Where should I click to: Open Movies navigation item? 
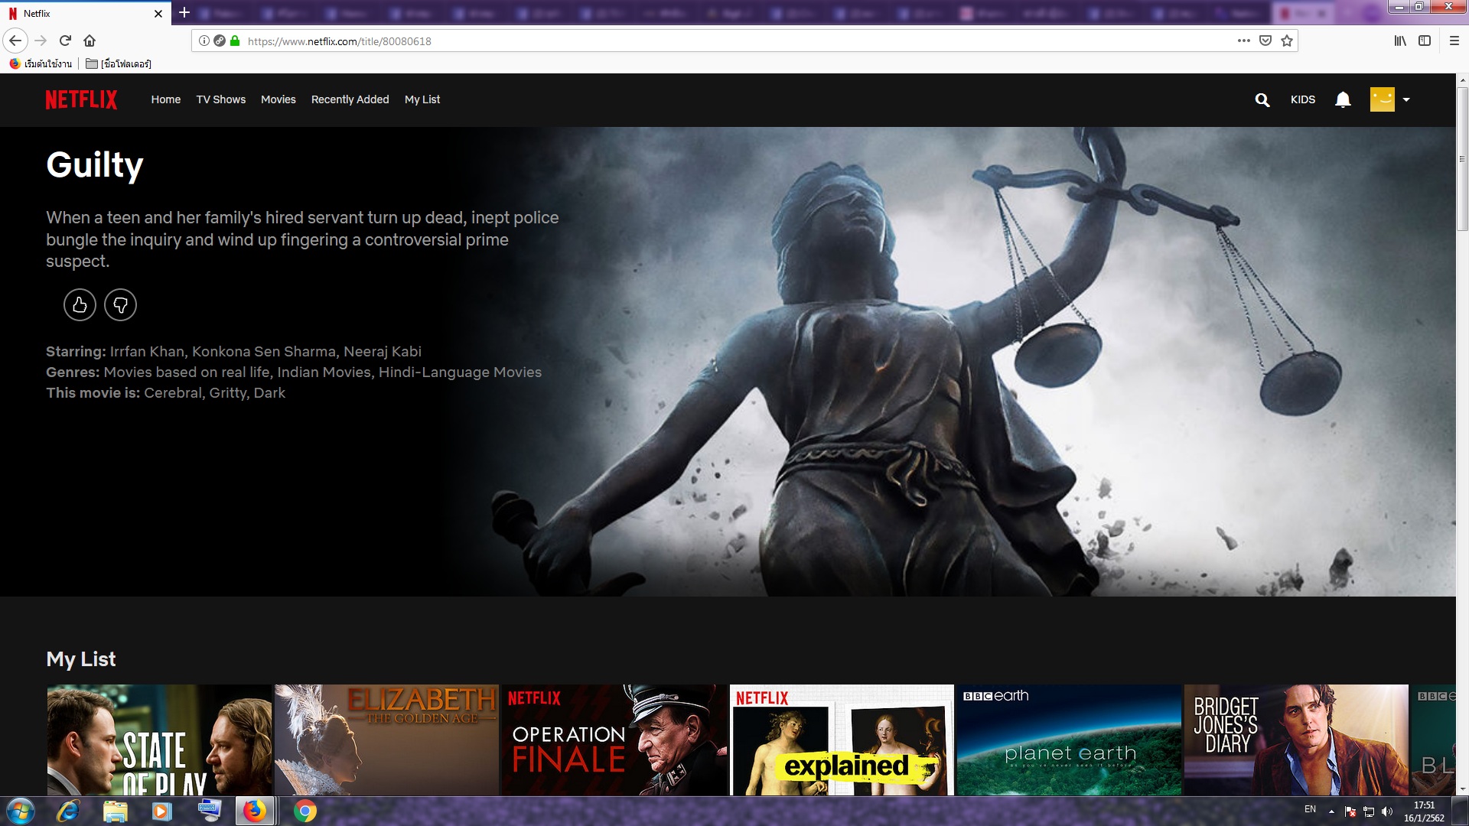pyautogui.click(x=278, y=99)
